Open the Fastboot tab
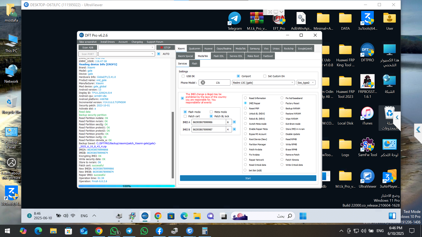The width and height of the screenshot is (422, 237). pos(268,56)
